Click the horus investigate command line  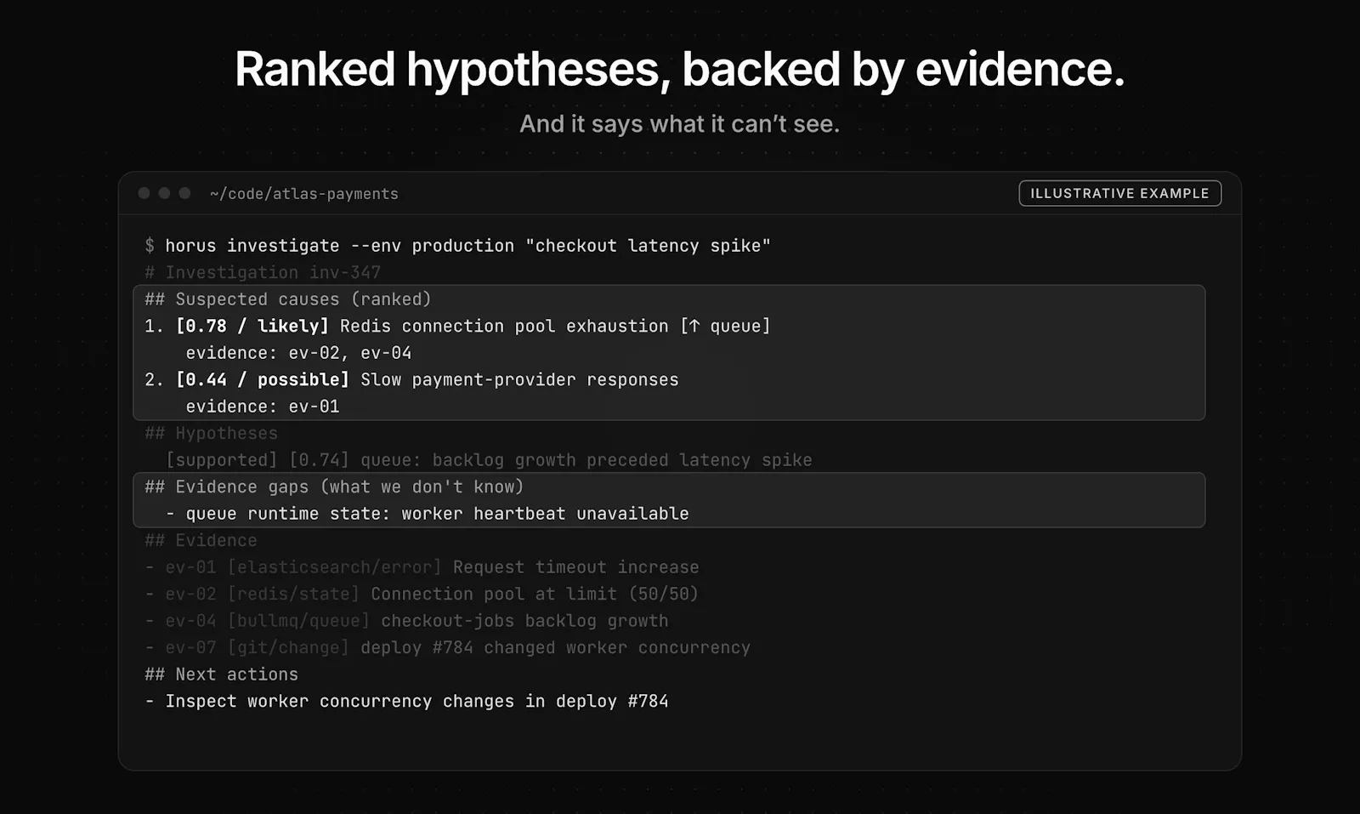(x=457, y=246)
